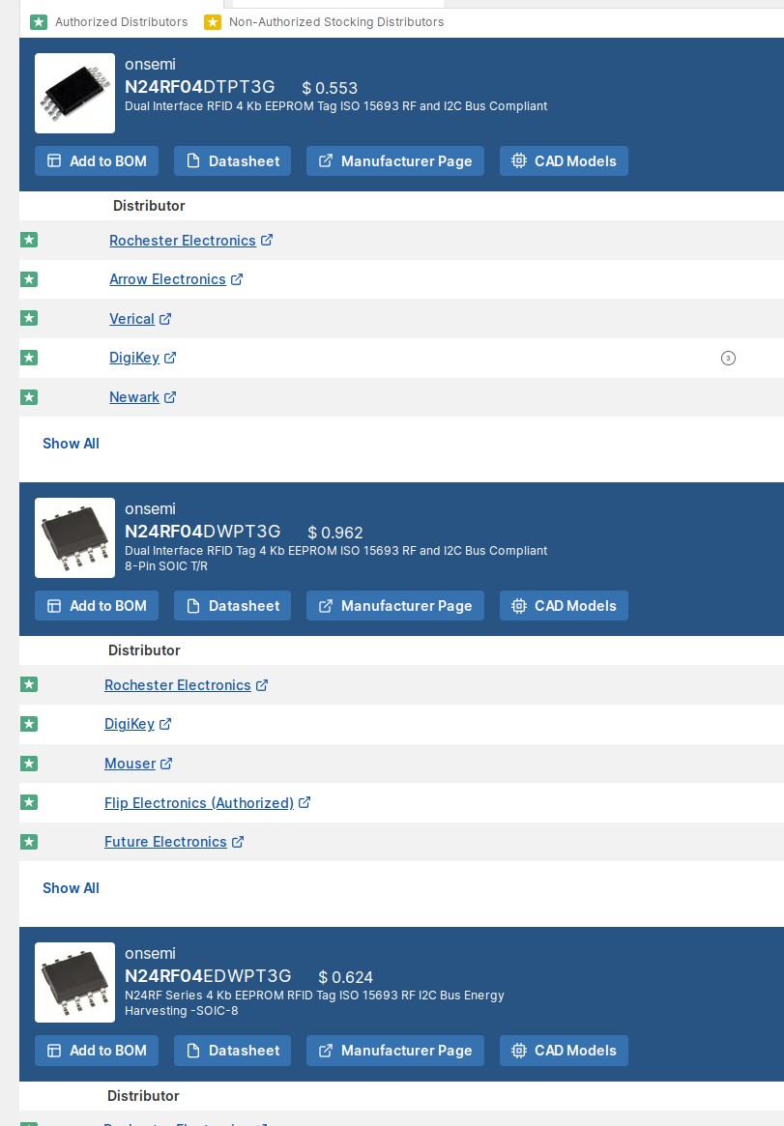
Task: Open CAD Models for N24RF04DTPT3G
Action: 519,161
